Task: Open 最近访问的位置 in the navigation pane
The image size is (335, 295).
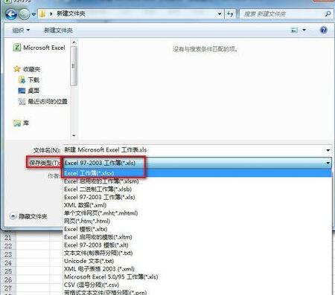Action: tap(42, 101)
